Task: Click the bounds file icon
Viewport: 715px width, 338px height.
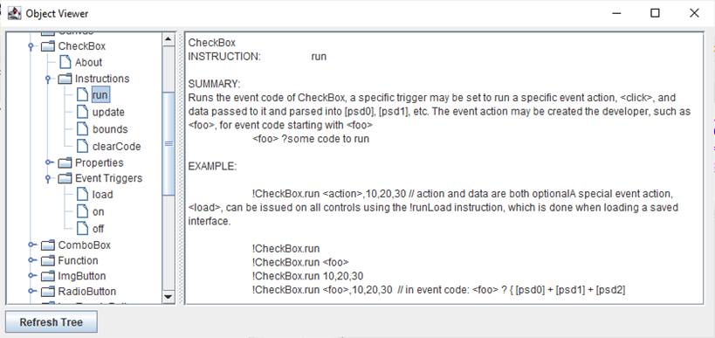Action: 83,129
